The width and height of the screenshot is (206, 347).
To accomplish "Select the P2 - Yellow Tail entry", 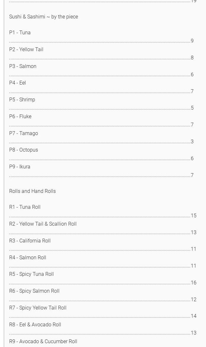I will (26, 50).
